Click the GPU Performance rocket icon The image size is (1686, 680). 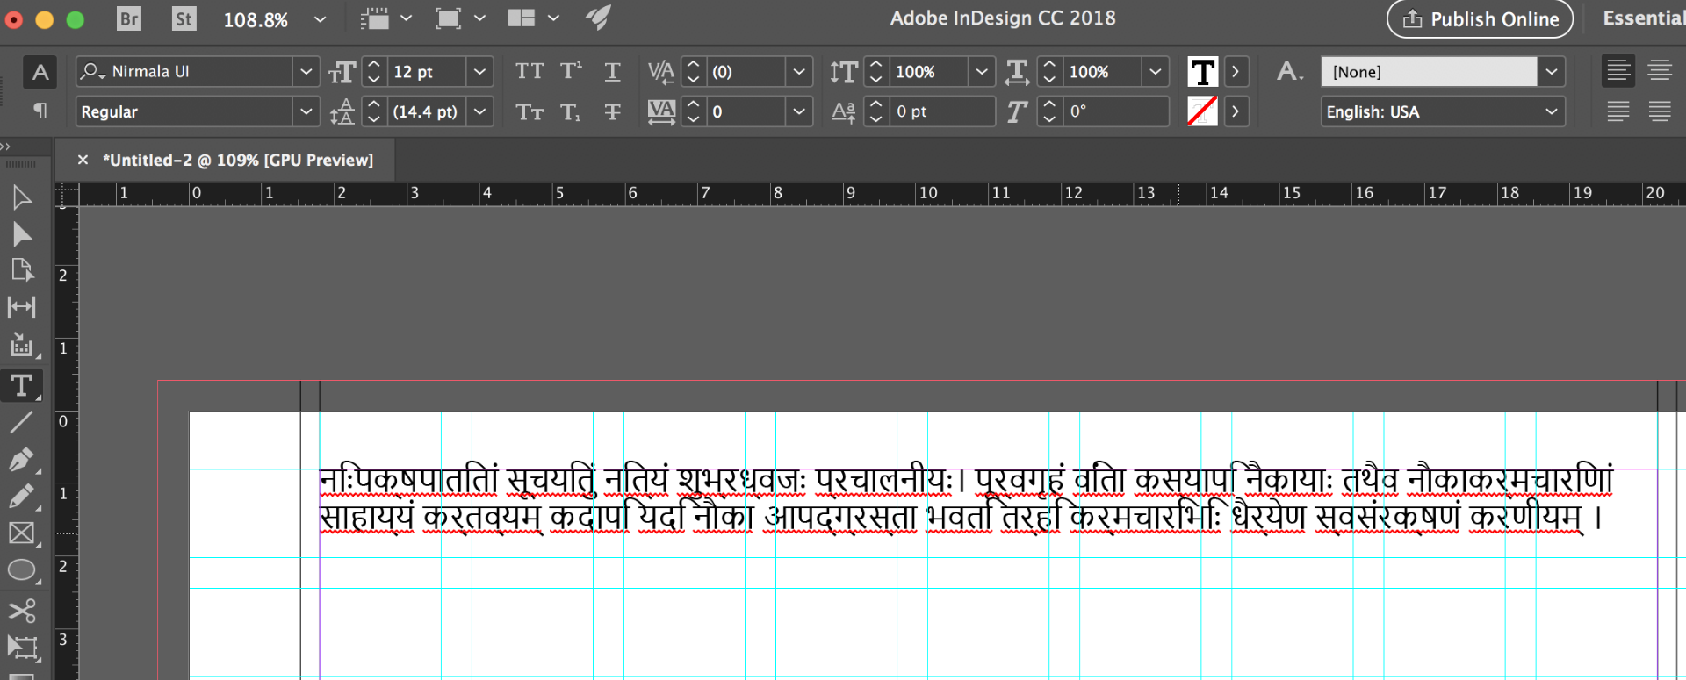click(598, 18)
